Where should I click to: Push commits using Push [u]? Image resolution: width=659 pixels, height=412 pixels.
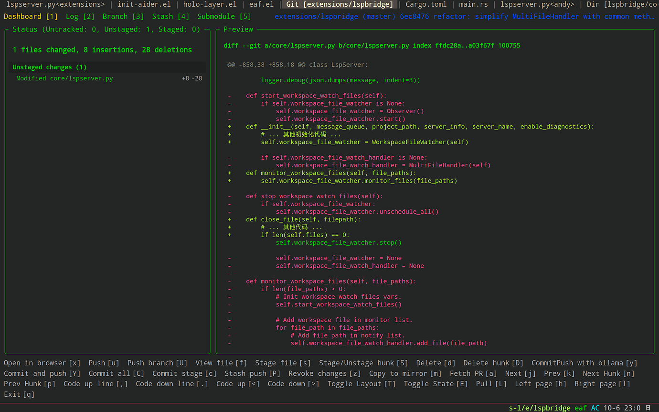tap(104, 363)
